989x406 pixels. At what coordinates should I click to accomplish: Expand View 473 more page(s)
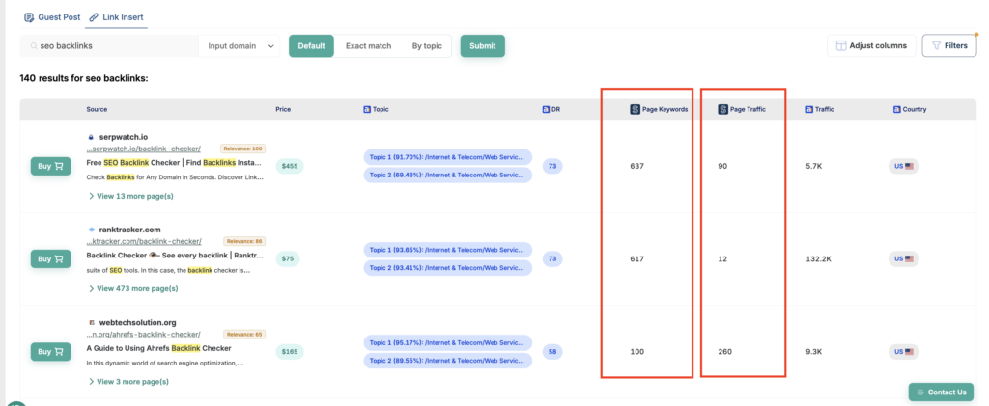(133, 288)
